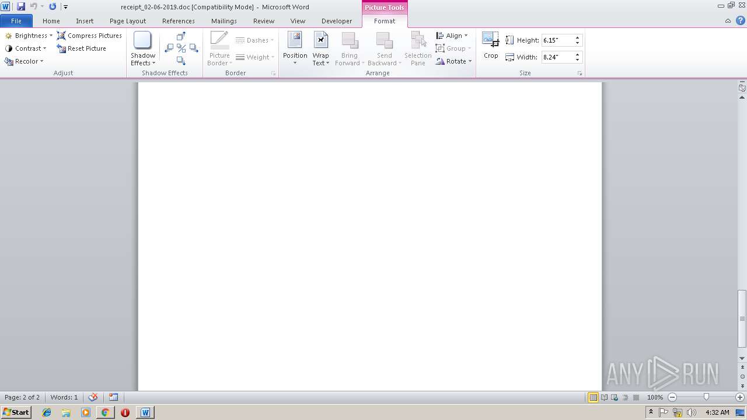Increase picture Width with up stepper
This screenshot has height=420, width=747.
click(x=578, y=55)
